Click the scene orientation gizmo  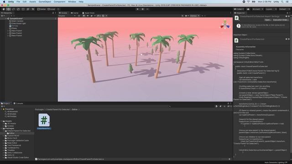click(x=225, y=25)
